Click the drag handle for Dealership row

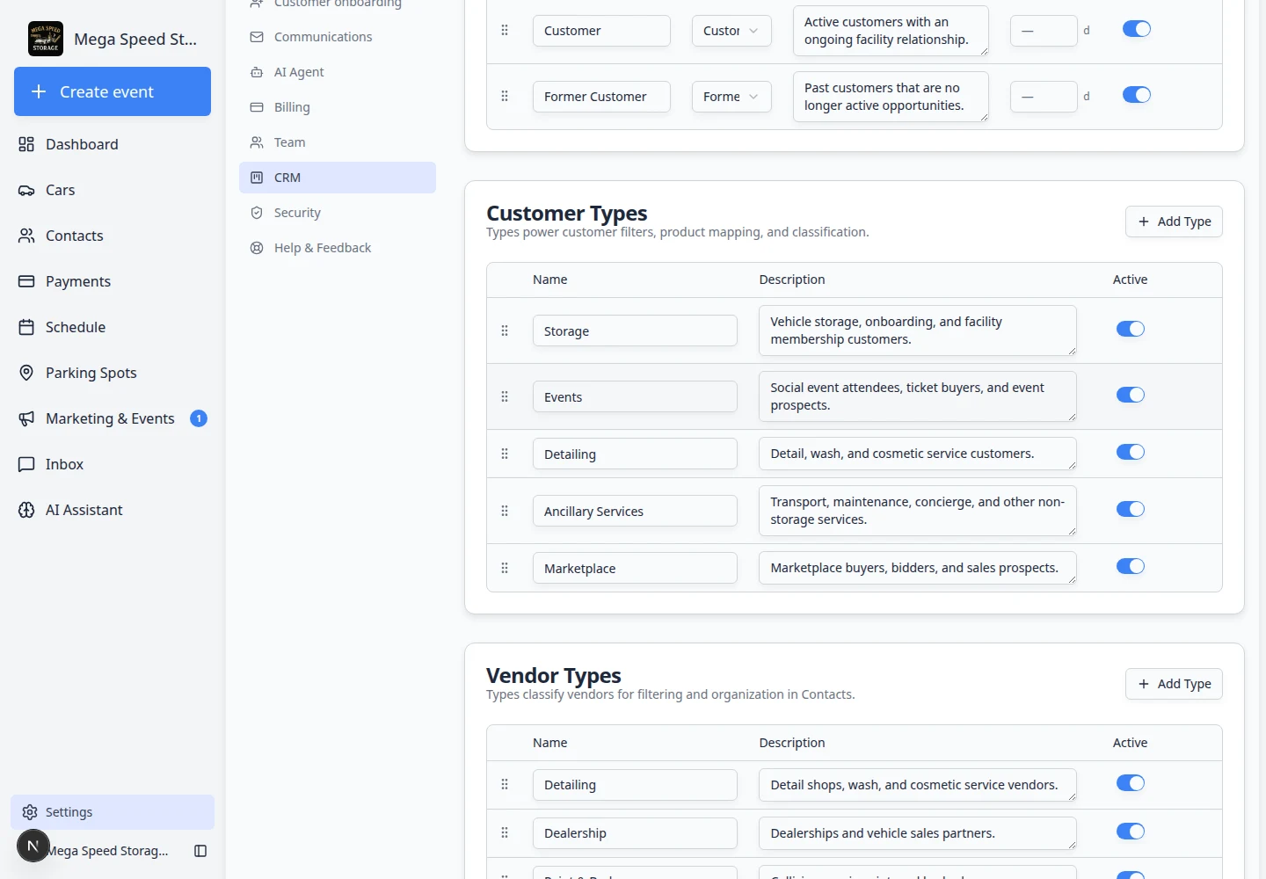click(505, 832)
